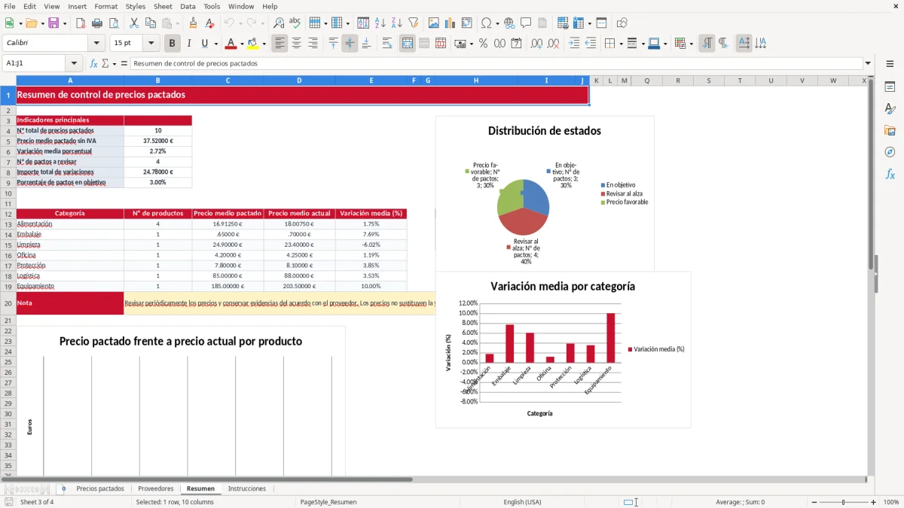Click the zoom slider in status bar

click(843, 502)
